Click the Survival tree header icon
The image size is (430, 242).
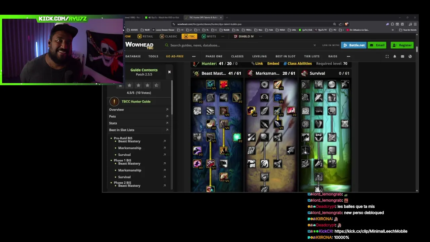pos(304,73)
